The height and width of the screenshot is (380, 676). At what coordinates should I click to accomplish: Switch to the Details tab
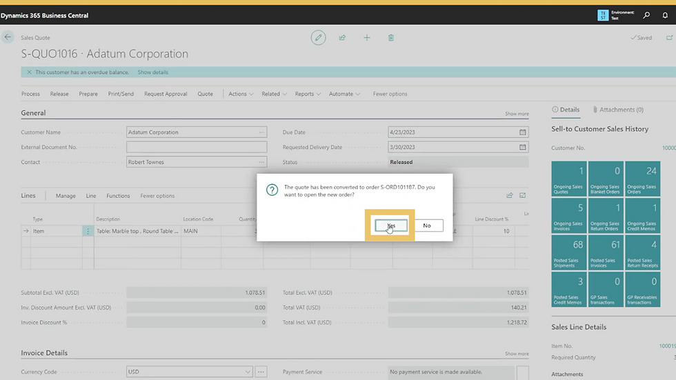[566, 110]
